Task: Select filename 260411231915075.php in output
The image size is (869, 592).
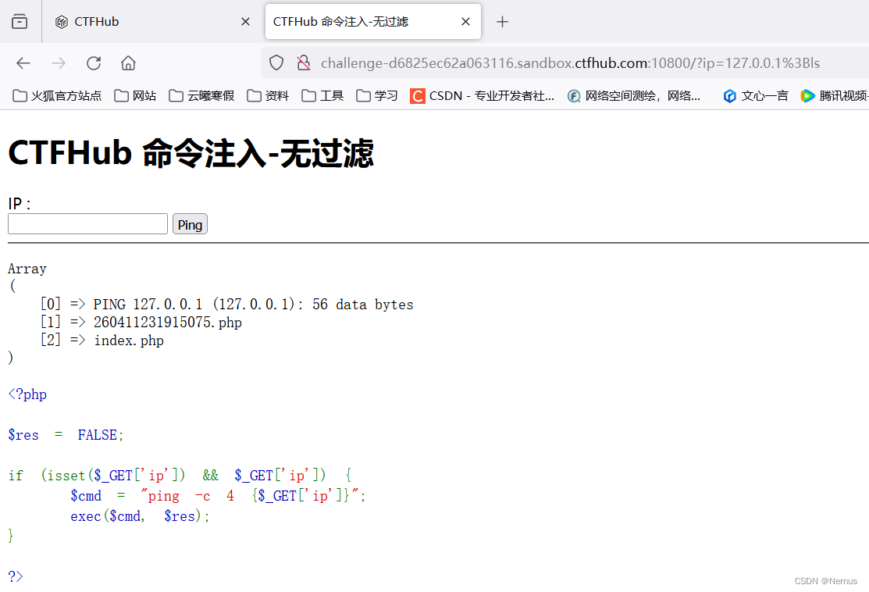Action: coord(168,322)
